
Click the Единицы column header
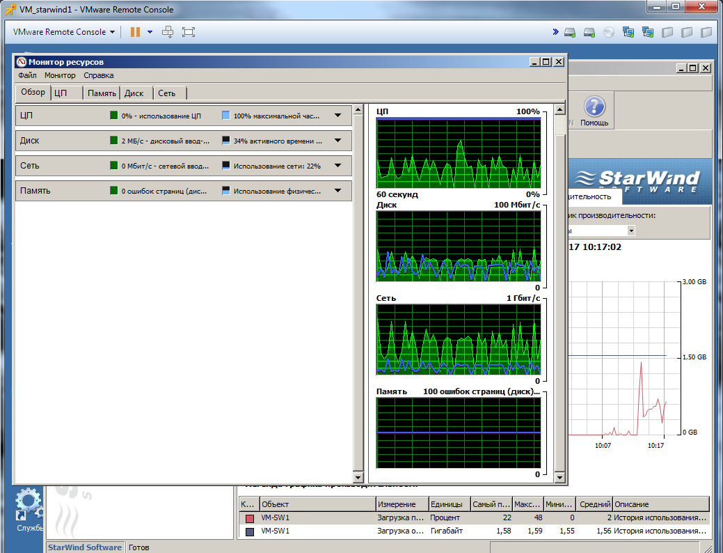click(x=450, y=504)
